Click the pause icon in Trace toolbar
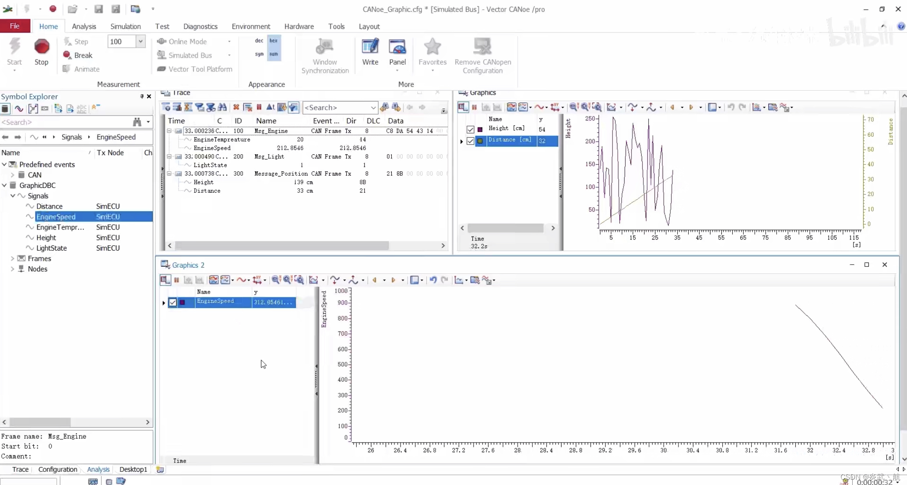 pos(259,107)
